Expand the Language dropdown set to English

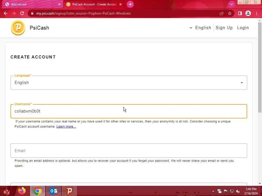click(x=129, y=83)
